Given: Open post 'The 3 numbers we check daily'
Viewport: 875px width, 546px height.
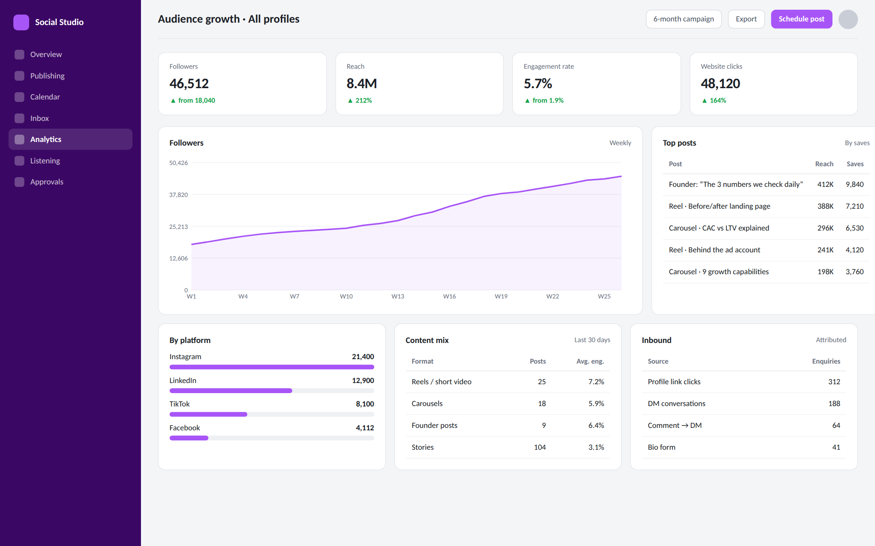Looking at the screenshot, I should [x=766, y=184].
